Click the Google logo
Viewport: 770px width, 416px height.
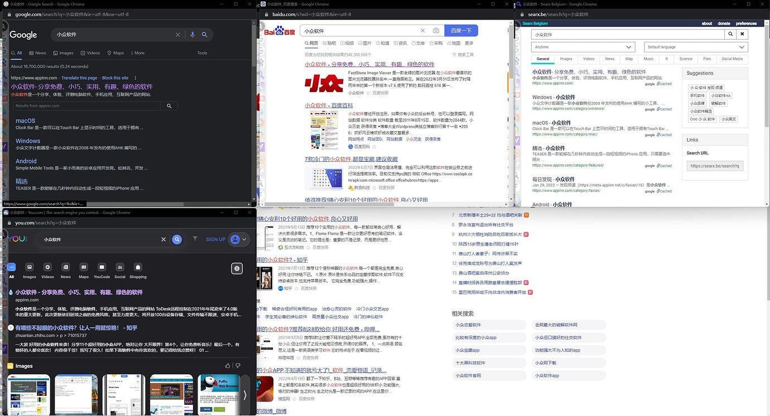coord(23,35)
